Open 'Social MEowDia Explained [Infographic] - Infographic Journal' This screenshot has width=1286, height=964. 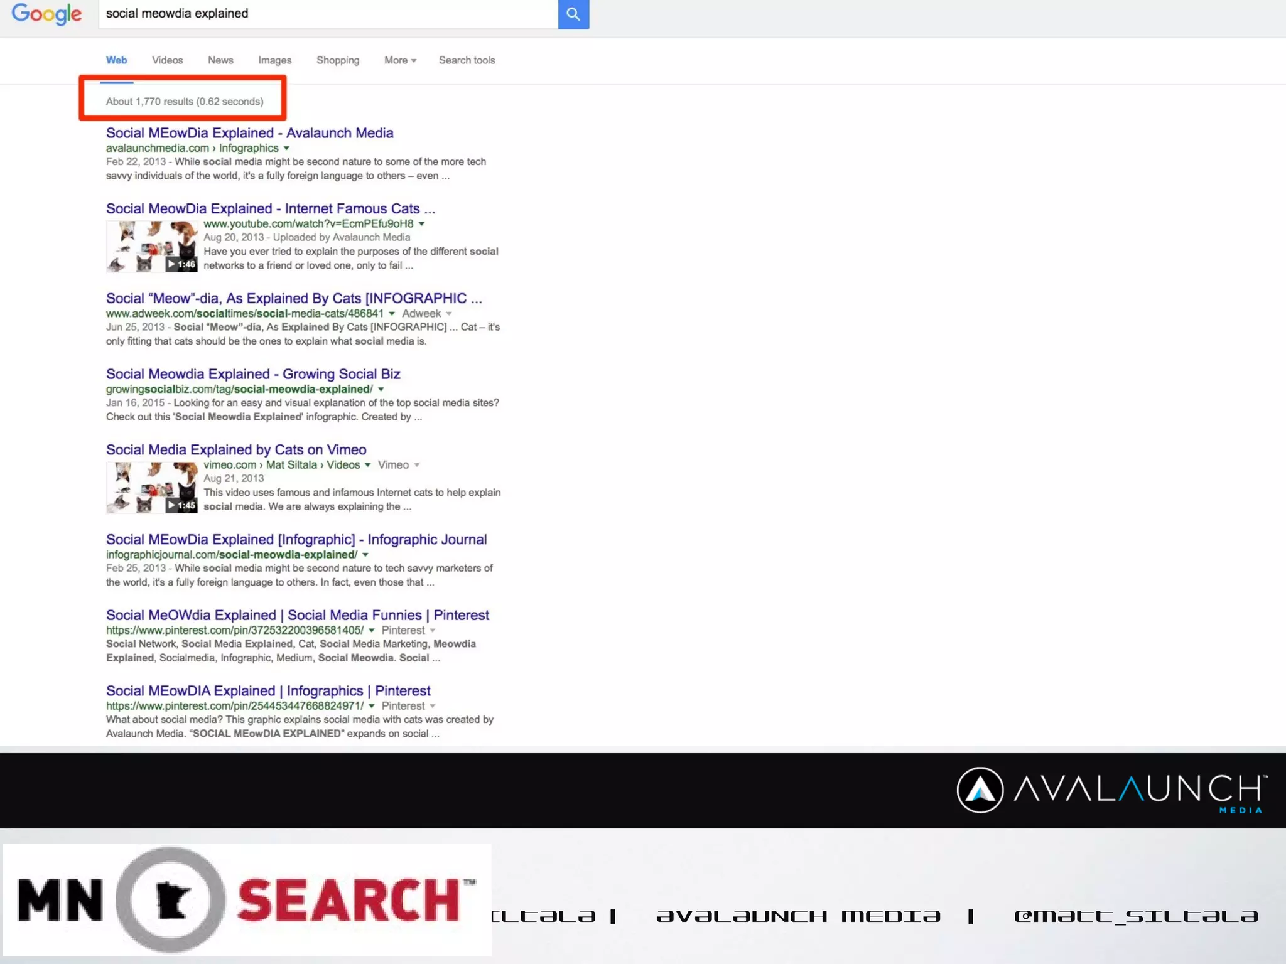click(296, 540)
